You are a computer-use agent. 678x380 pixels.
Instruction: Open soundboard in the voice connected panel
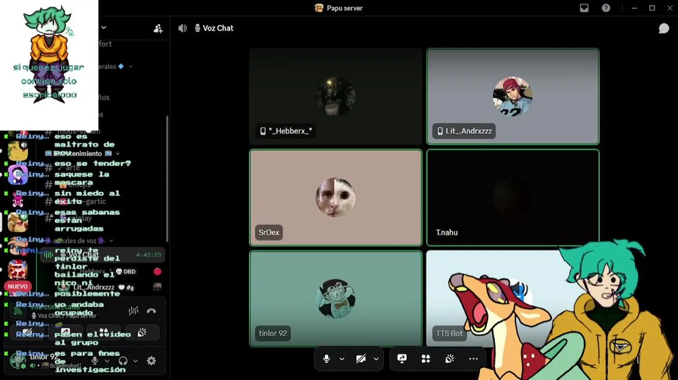[142, 333]
